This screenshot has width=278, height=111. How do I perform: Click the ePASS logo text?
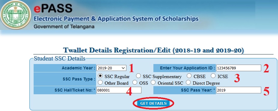[53, 8]
